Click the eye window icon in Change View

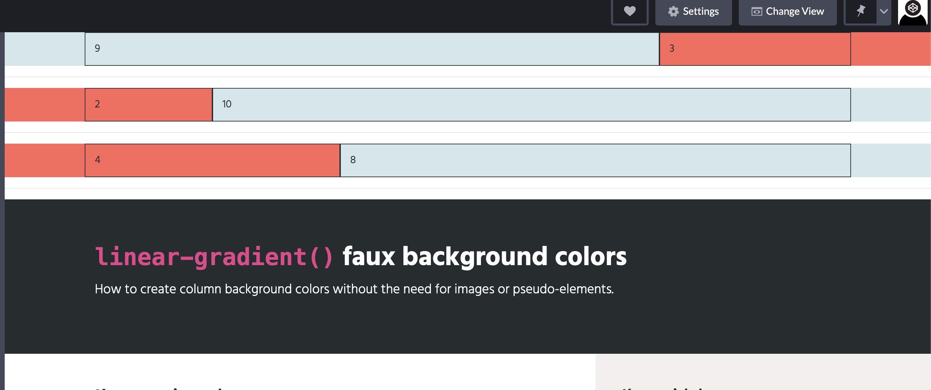757,11
